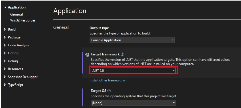The image size is (241, 108).
Task: Open the Target OS dropdown showing (None)
Action: click(133, 103)
